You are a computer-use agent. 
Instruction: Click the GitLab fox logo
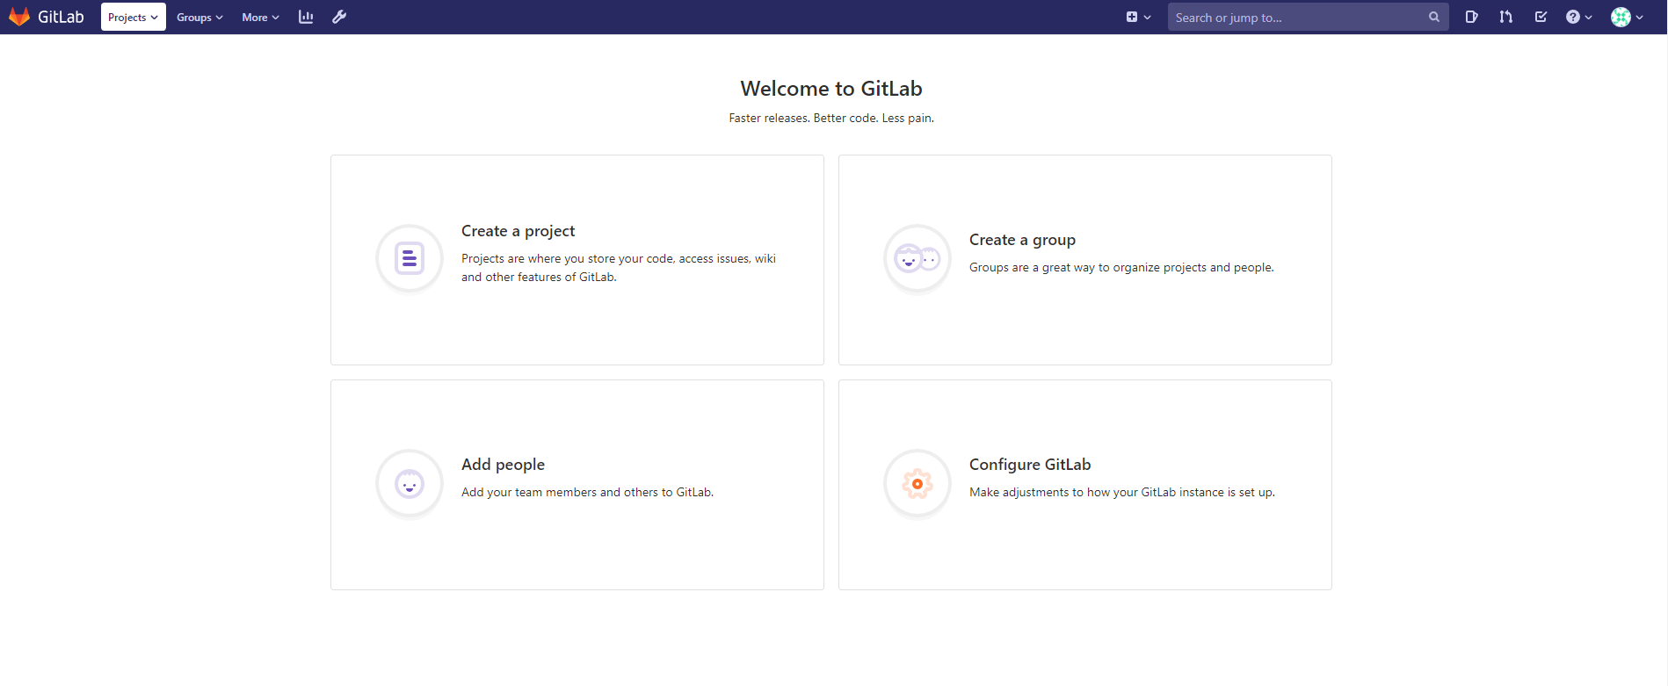coord(19,17)
